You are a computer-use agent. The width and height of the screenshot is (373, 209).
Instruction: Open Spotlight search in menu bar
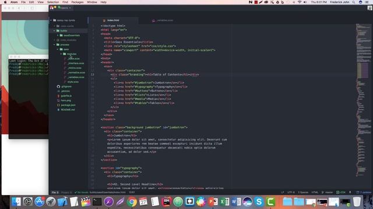[354, 2]
